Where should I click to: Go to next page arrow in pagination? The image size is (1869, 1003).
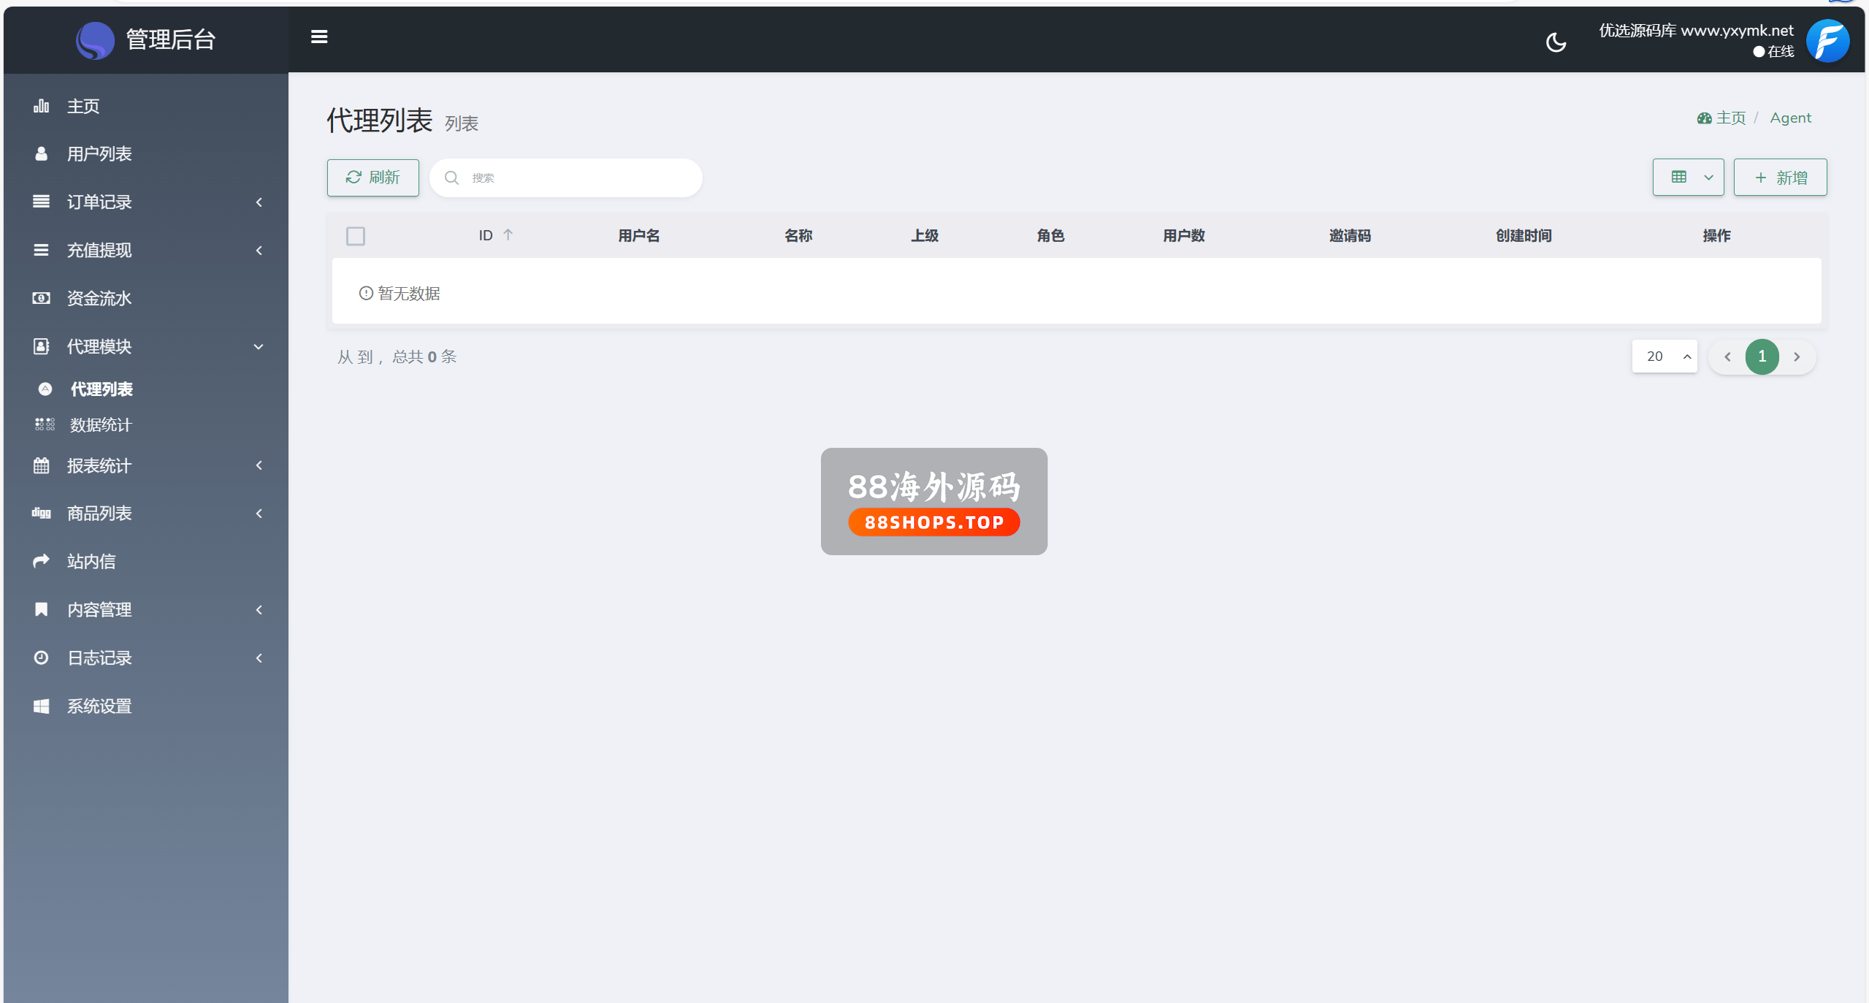pos(1797,356)
